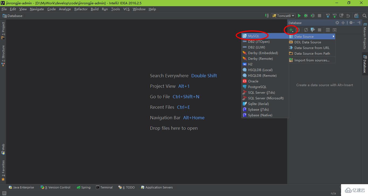Open the Navigate menu
This screenshot has height=196, width=368.
37,9
